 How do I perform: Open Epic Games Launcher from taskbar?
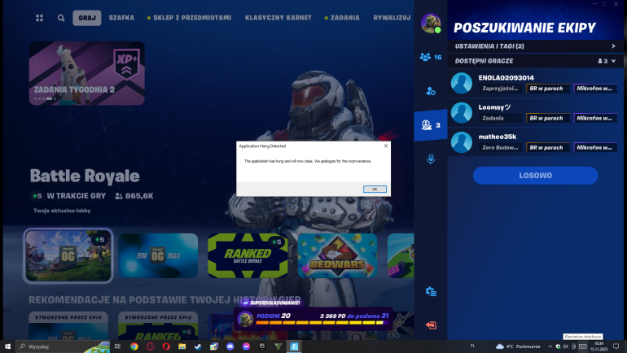262,346
